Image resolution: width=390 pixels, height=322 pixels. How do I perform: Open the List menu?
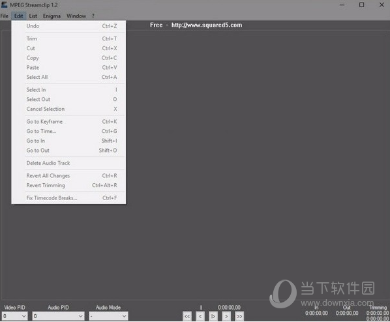[33, 16]
